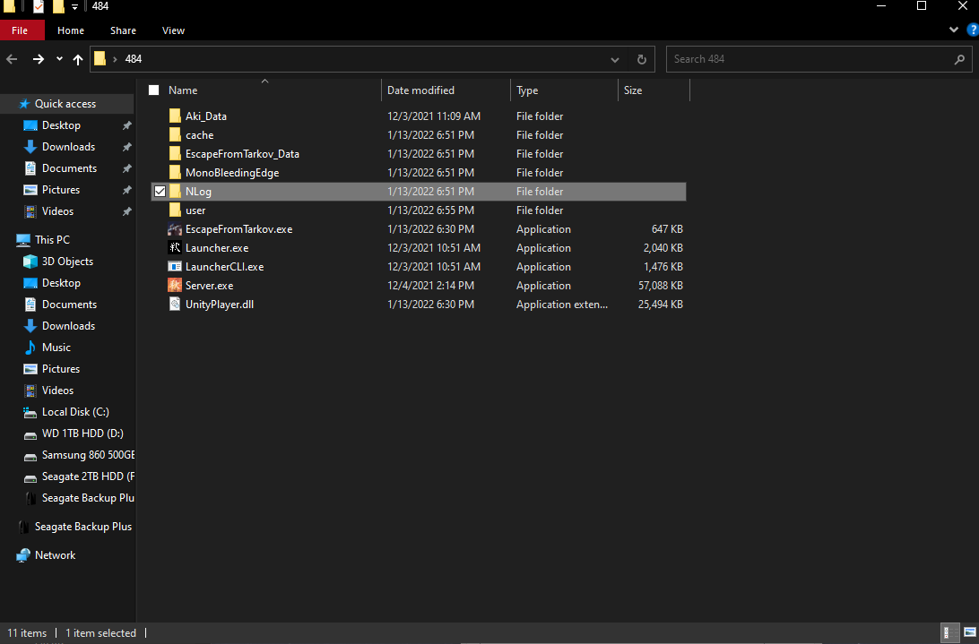Click the breadcrumb chevron before 484

(115, 59)
